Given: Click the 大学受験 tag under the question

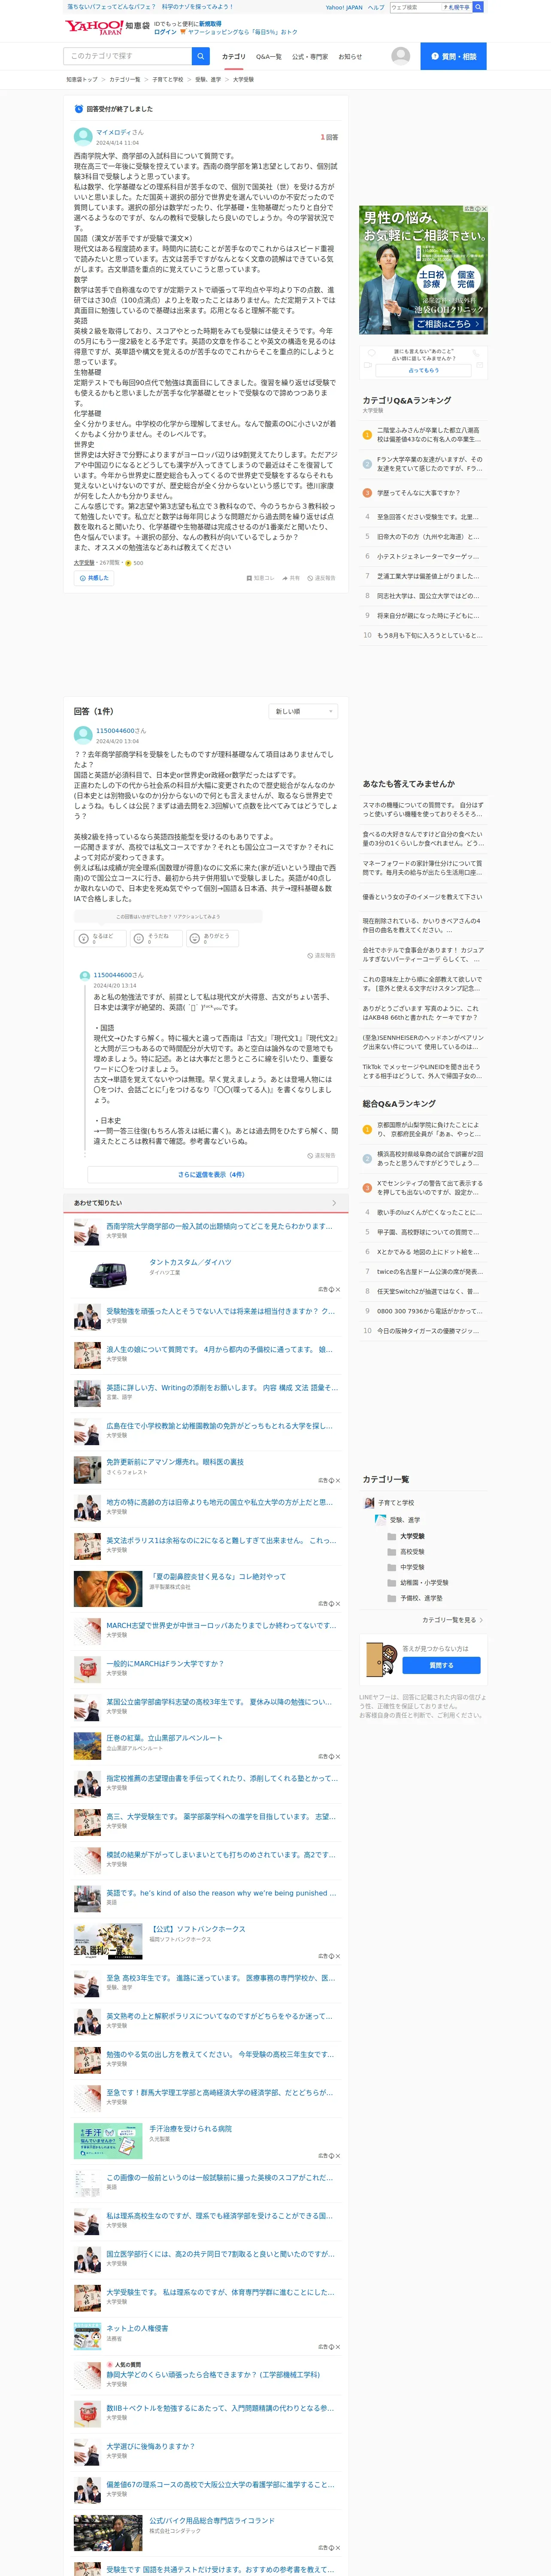Looking at the screenshot, I should click(x=84, y=563).
